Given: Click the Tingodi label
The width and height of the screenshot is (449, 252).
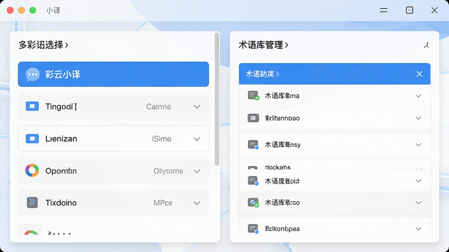Looking at the screenshot, I should click(x=61, y=107).
